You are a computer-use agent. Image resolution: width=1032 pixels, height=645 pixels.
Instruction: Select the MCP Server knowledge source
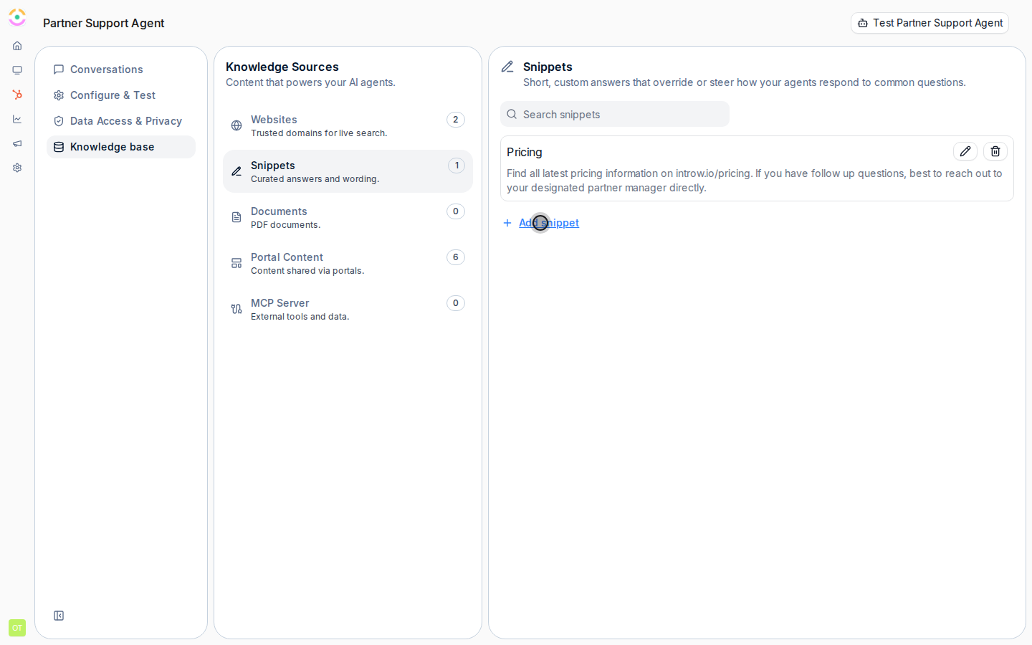tap(348, 309)
